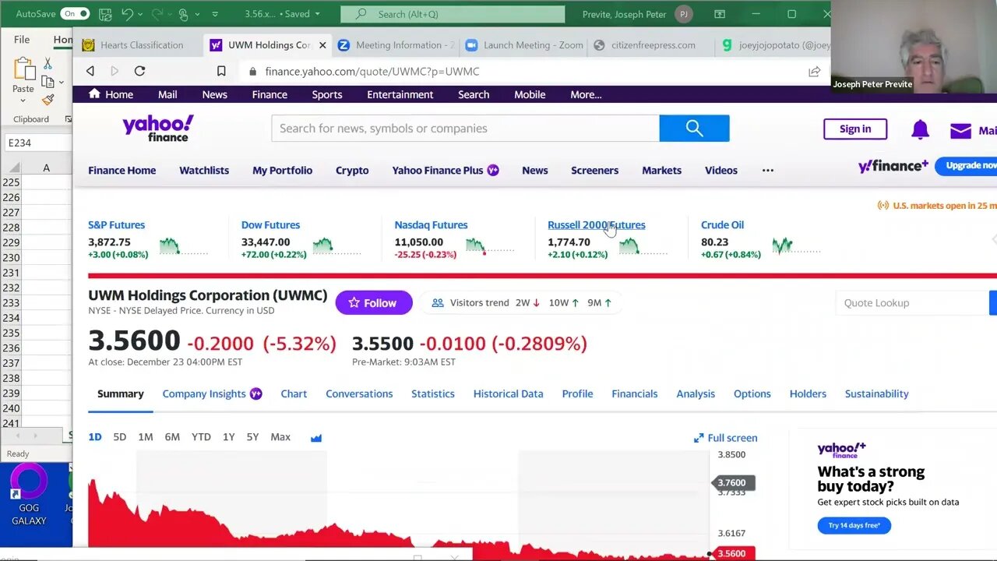Viewport: 997px width, 561px height.
Task: Click the Redo arrow in Excel
Action: click(156, 14)
